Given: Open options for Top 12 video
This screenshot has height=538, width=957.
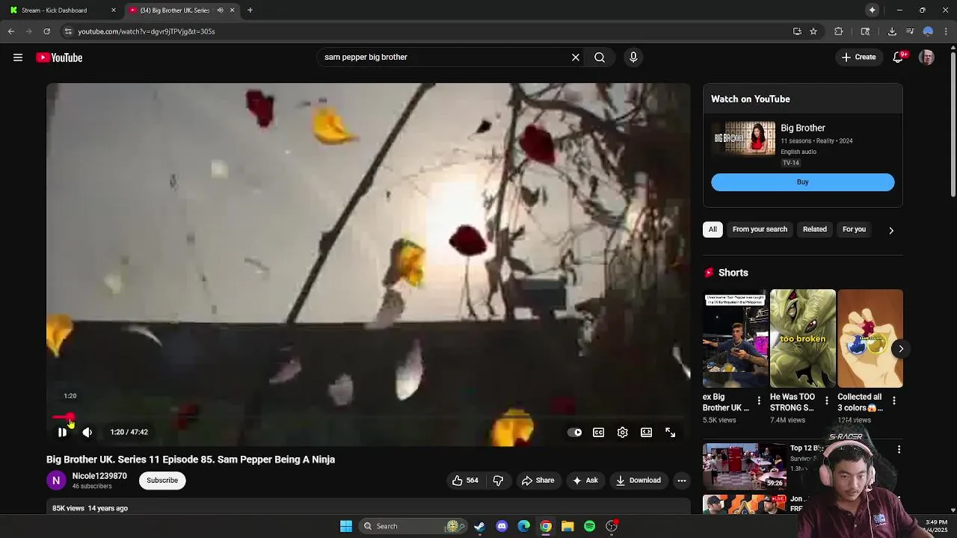Looking at the screenshot, I should (899, 449).
